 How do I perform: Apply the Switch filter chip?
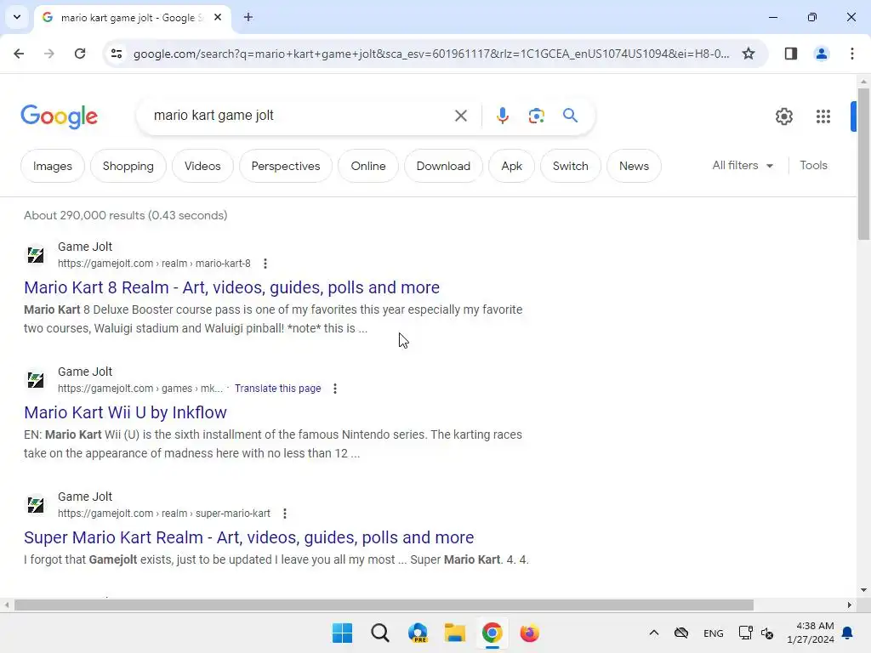coord(571,166)
